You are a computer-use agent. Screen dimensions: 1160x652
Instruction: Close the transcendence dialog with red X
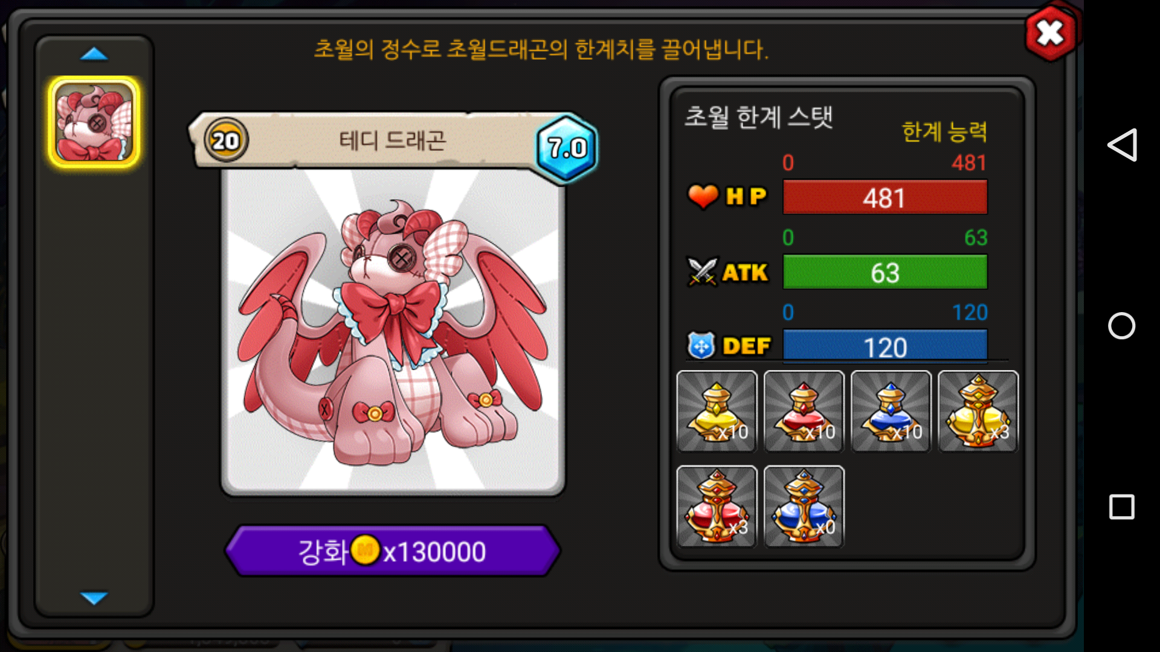point(1051,33)
